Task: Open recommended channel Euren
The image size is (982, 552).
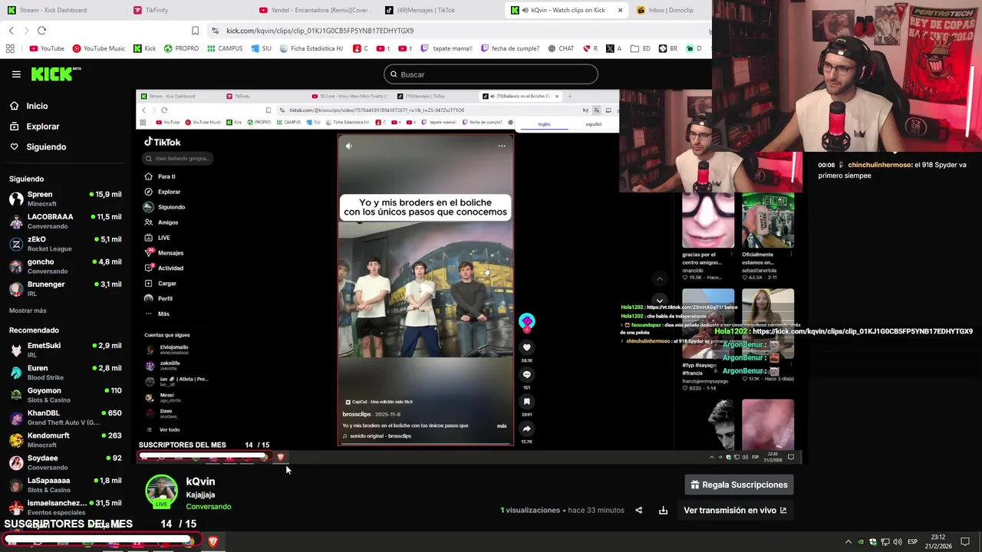Action: 65,373
